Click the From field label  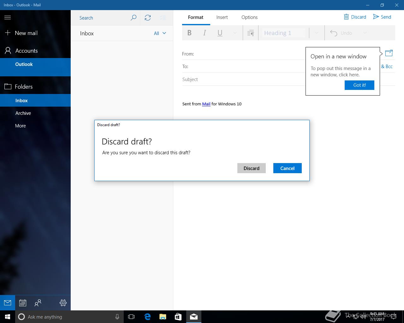point(188,54)
